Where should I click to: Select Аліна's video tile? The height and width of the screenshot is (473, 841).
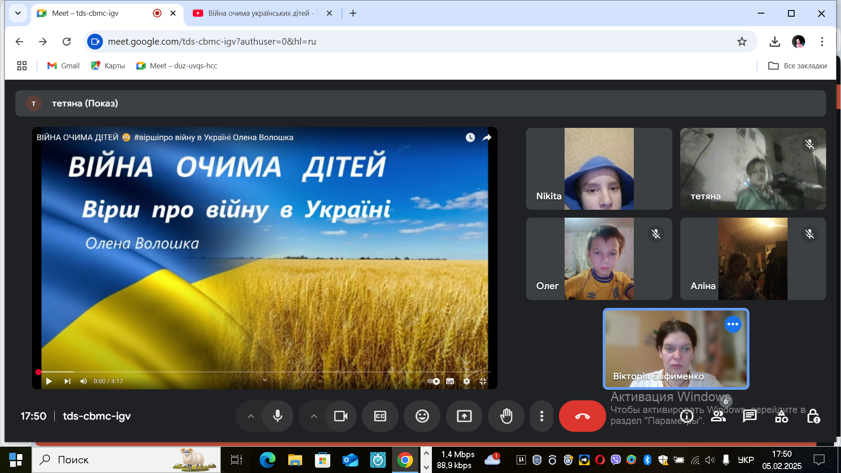click(753, 259)
